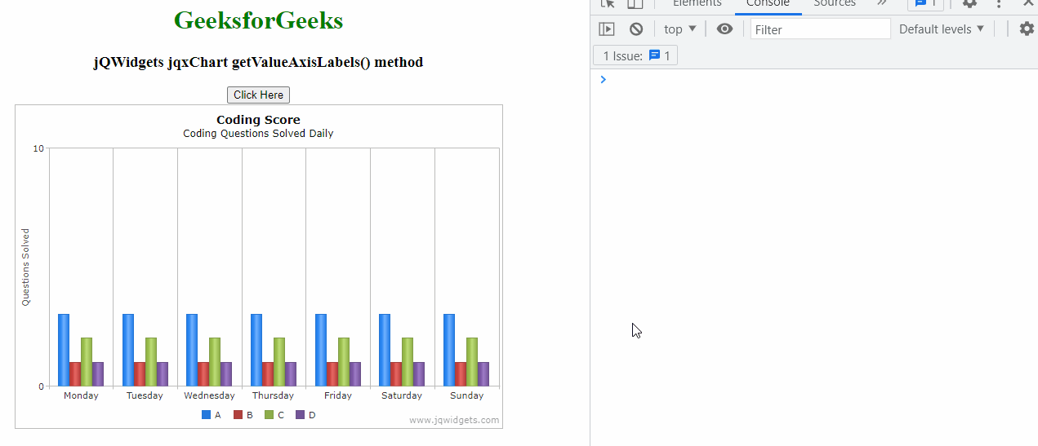Clear console with the ban icon
1038x446 pixels.
tap(636, 29)
